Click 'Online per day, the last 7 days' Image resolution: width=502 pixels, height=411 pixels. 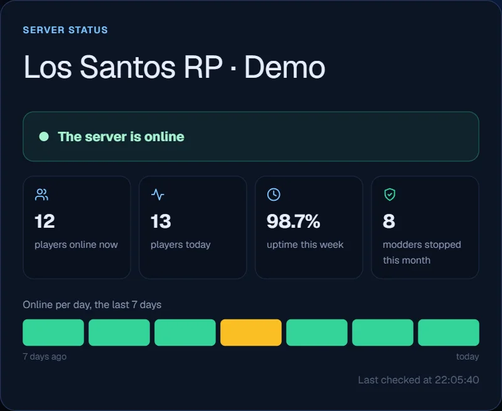tap(92, 304)
